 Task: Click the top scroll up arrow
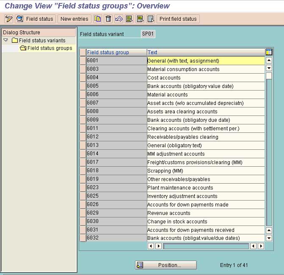pyautogui.click(x=269, y=60)
